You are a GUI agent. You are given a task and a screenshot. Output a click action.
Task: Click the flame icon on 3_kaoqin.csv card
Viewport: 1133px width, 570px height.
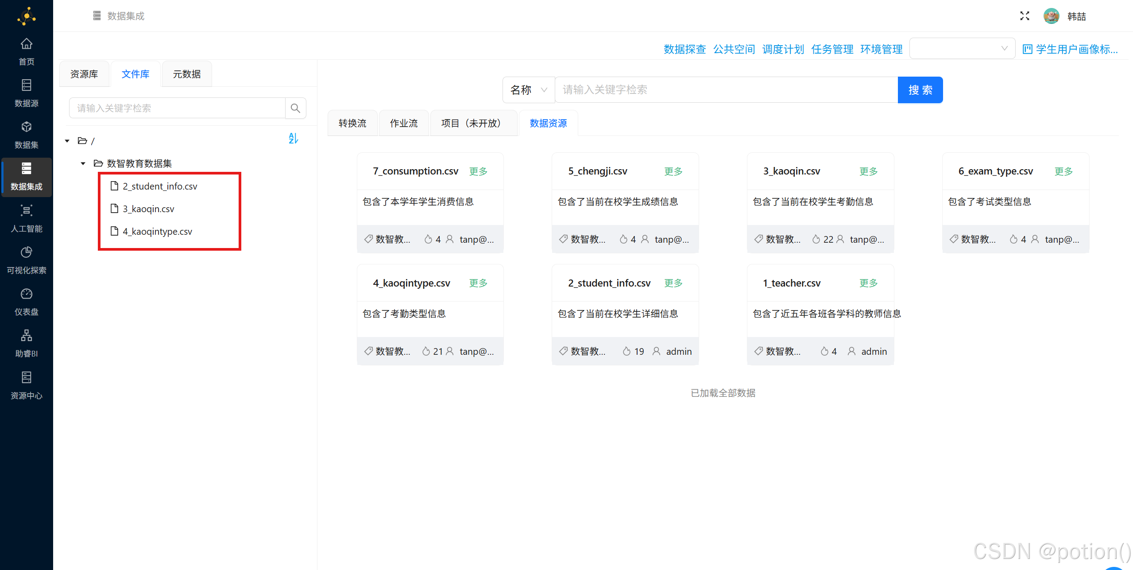[816, 239]
